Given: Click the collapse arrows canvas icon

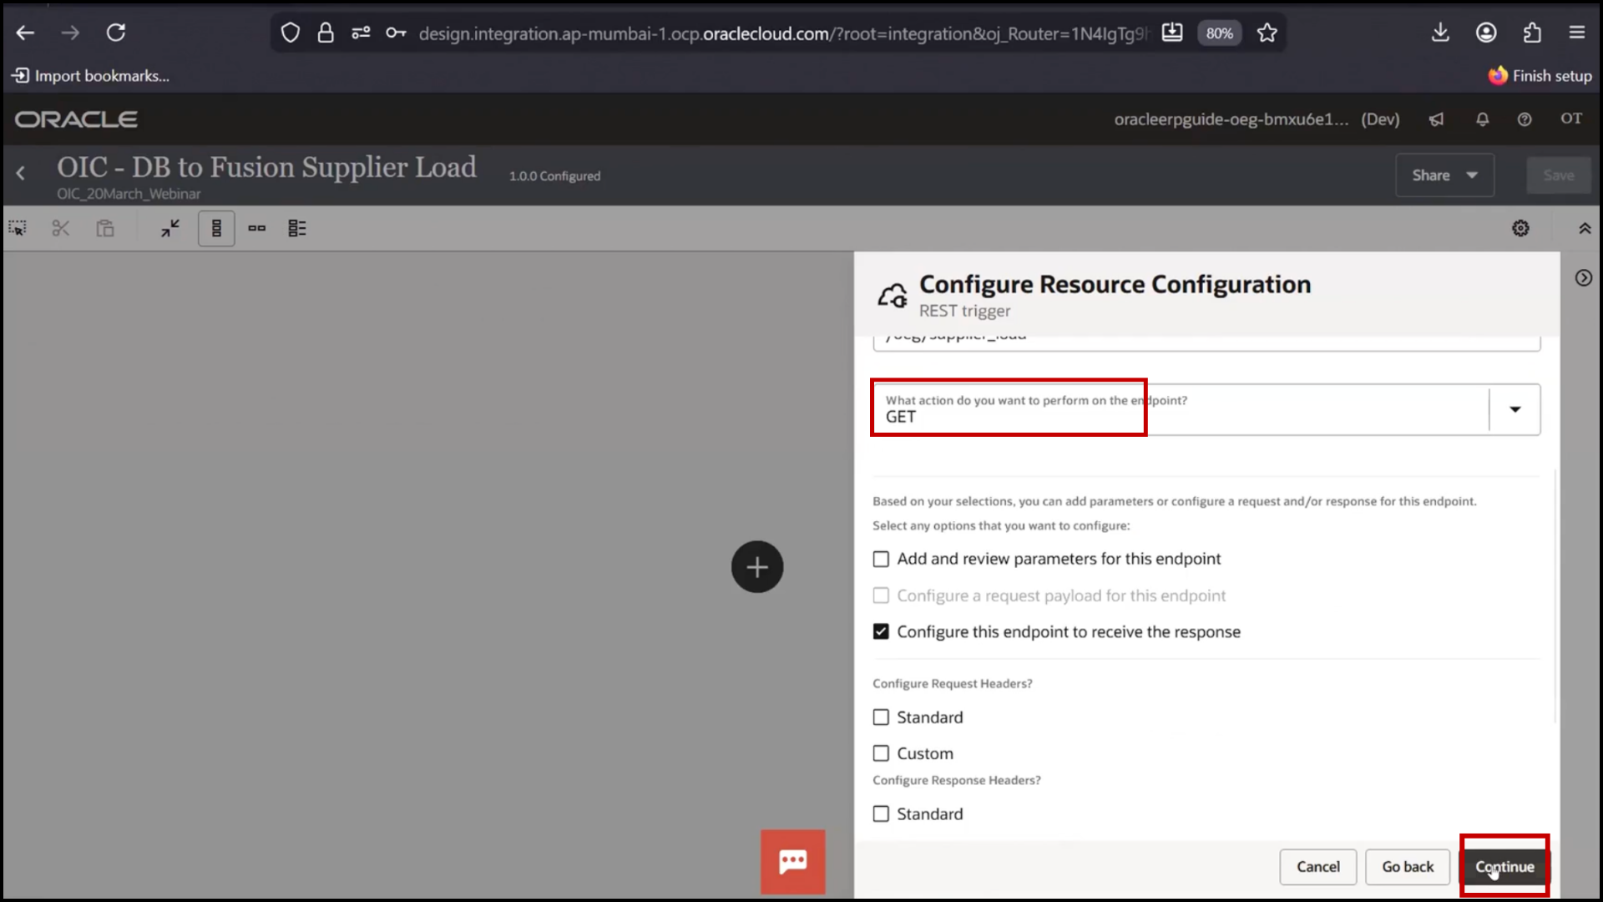Looking at the screenshot, I should (x=170, y=228).
